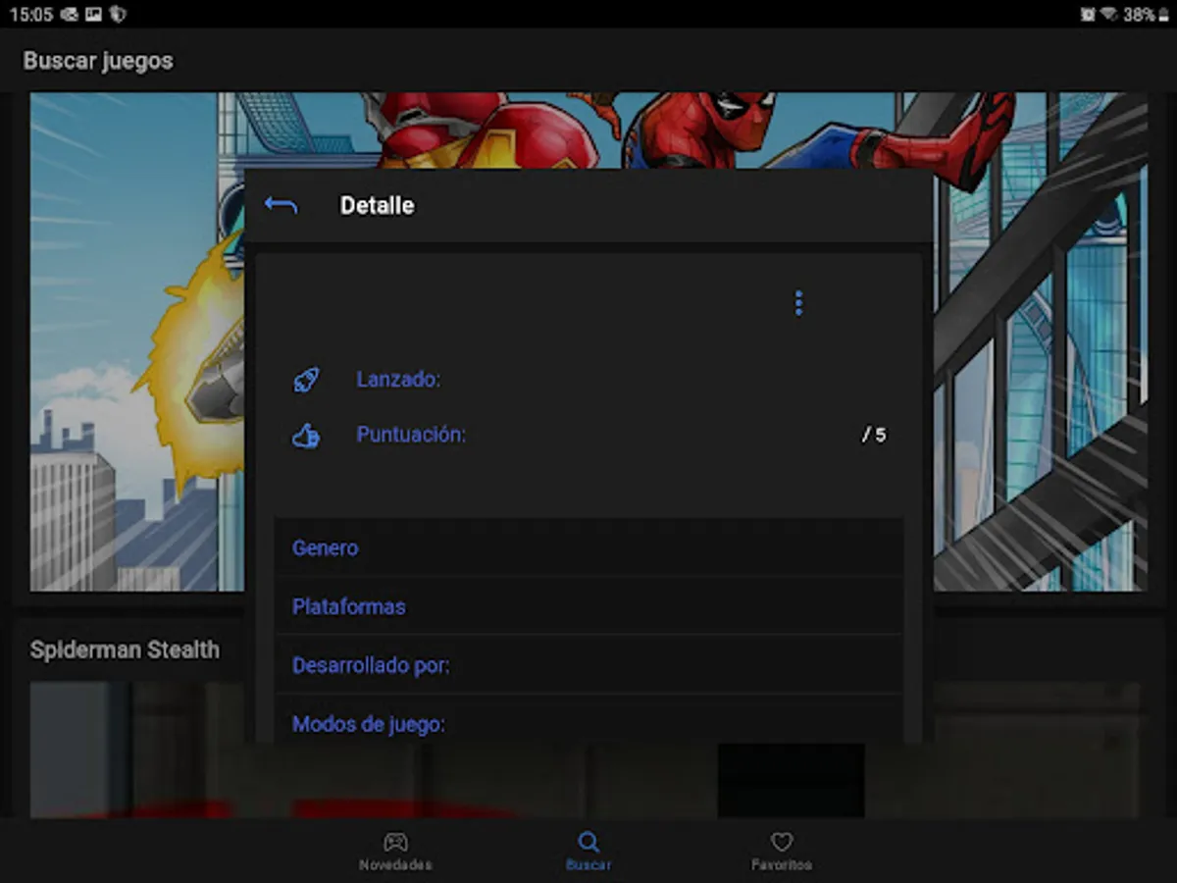
Task: Click the Lanzado label
Action: [398, 380]
